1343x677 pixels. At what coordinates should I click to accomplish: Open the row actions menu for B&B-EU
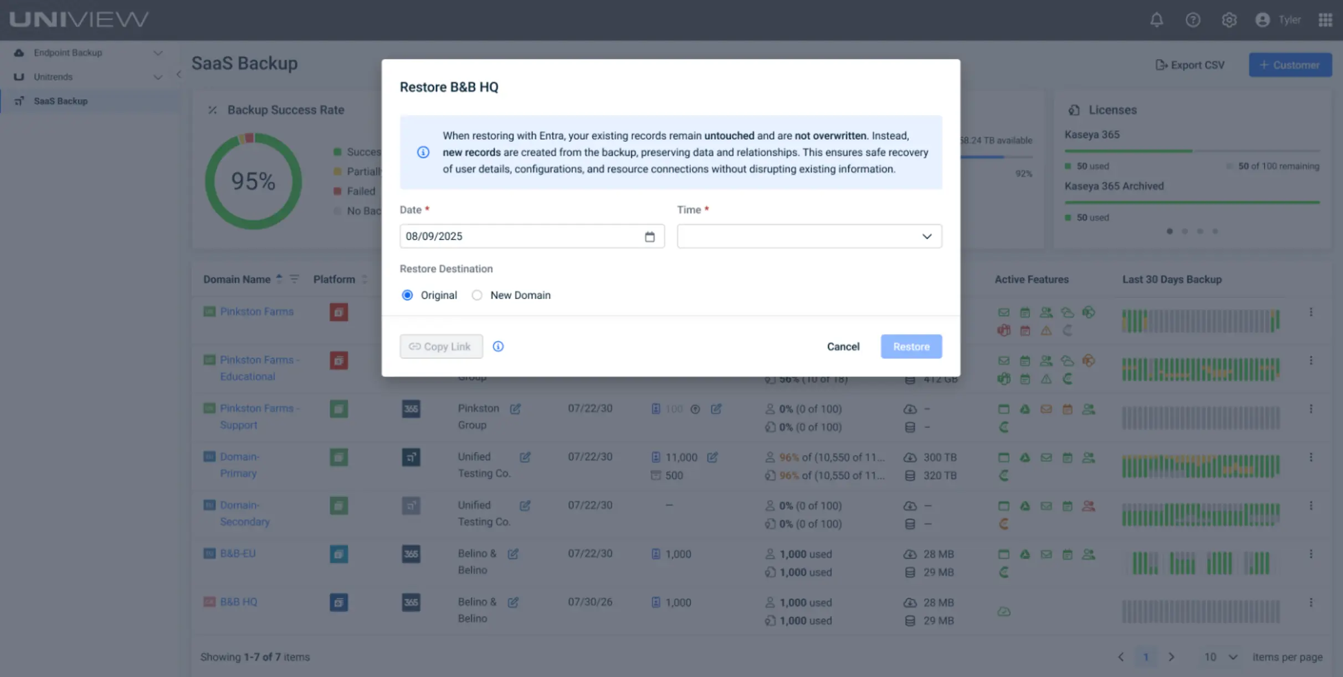tap(1311, 554)
